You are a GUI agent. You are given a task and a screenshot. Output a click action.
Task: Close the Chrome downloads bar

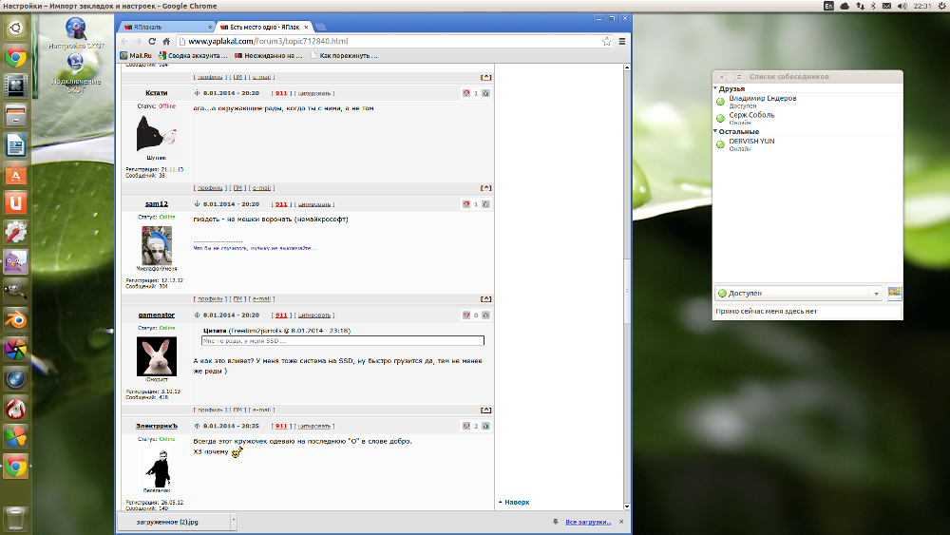pos(621,521)
